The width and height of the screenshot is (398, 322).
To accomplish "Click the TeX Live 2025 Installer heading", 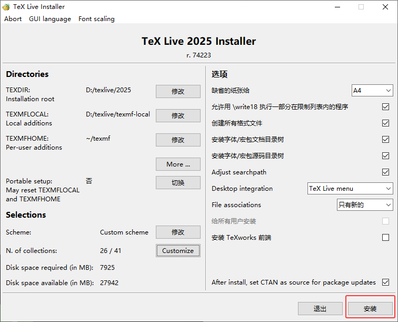I will click(199, 41).
